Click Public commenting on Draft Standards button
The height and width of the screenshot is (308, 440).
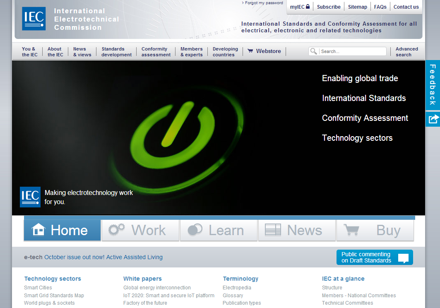point(375,257)
